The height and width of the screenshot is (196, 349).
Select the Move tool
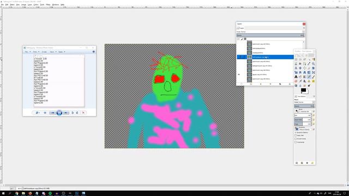(300, 68)
